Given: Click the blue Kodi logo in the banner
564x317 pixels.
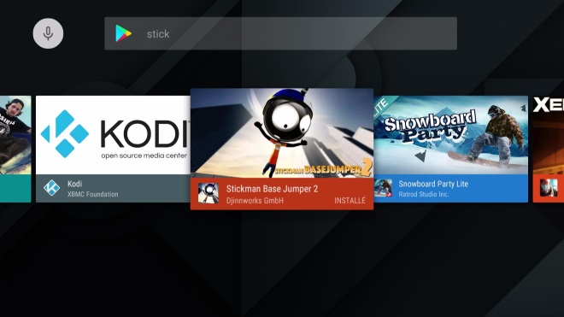Looking at the screenshot, I should point(65,134).
